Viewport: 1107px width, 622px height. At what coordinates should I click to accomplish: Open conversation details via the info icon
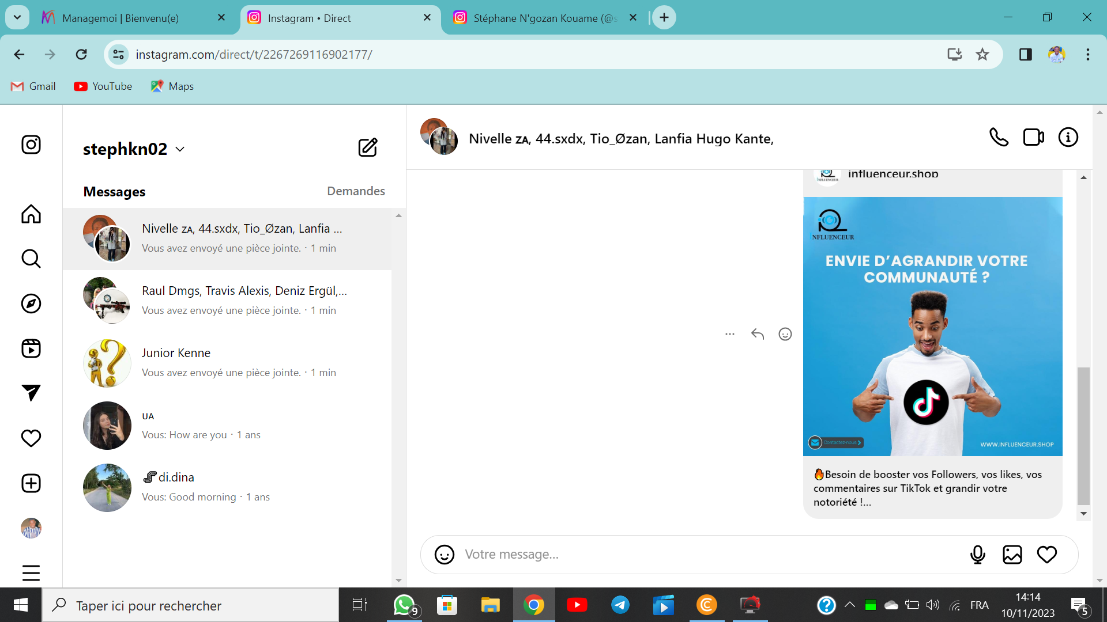1068,138
